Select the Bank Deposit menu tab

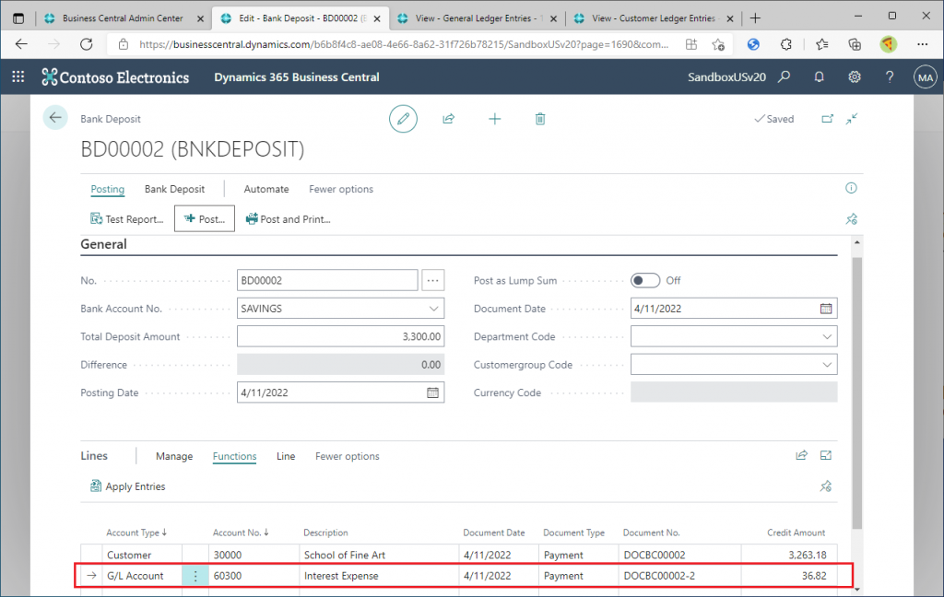point(174,189)
